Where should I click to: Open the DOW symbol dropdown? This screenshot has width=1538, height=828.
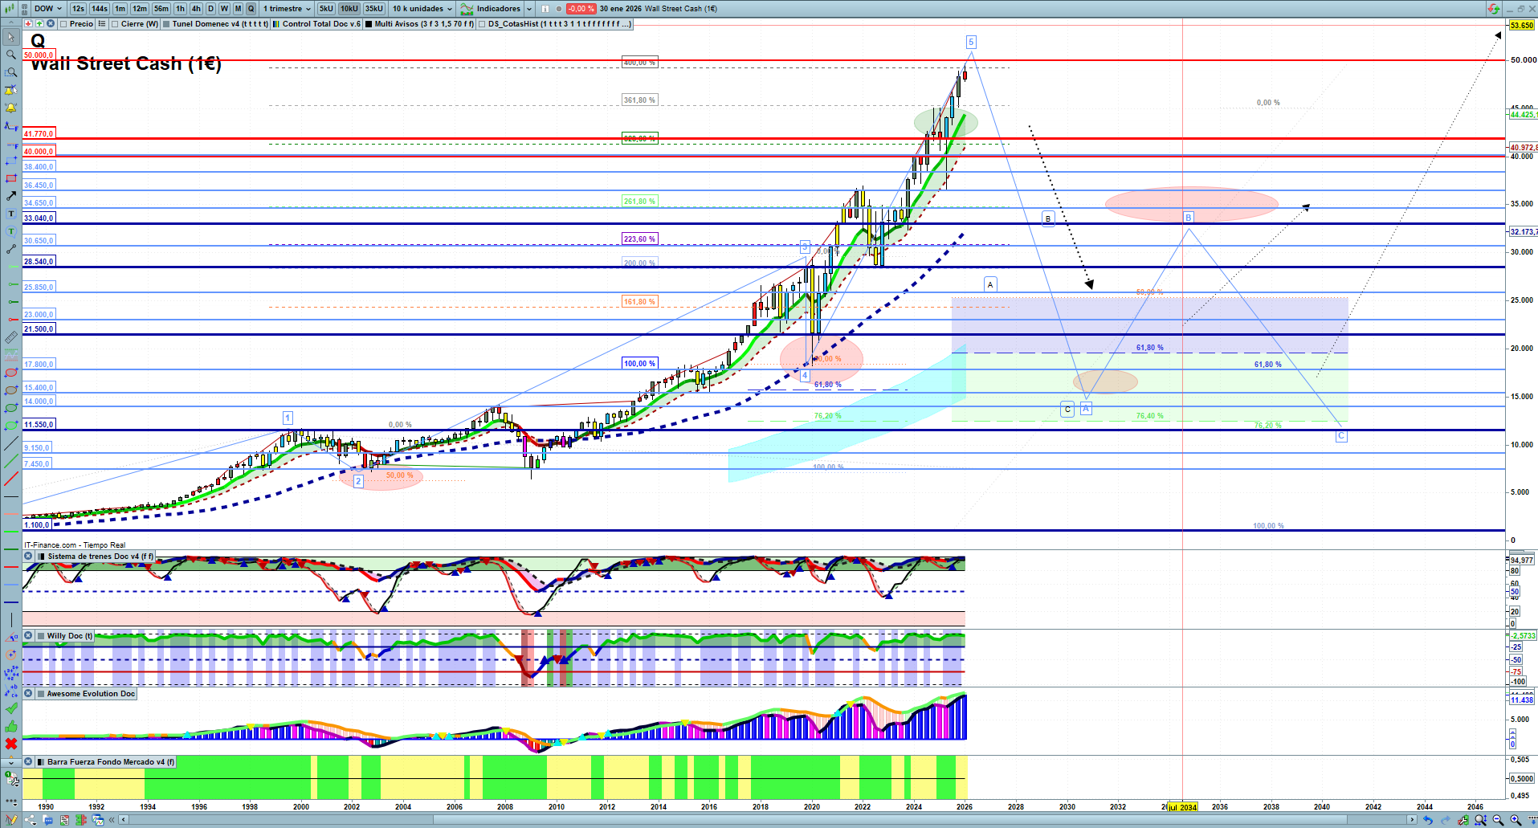click(48, 9)
